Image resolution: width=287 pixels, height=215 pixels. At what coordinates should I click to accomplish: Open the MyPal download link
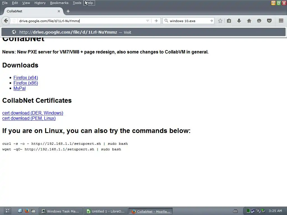[x=19, y=88]
